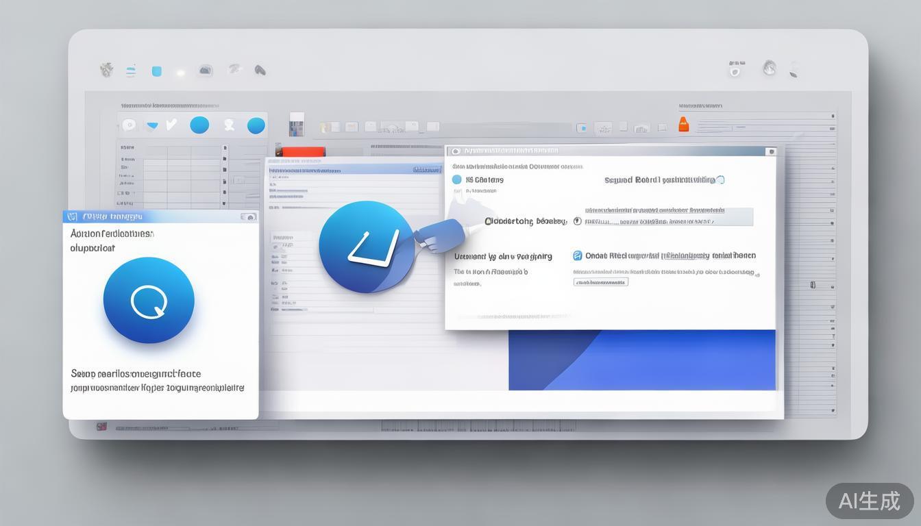Click the large blue checkmark circle icon

(367, 247)
